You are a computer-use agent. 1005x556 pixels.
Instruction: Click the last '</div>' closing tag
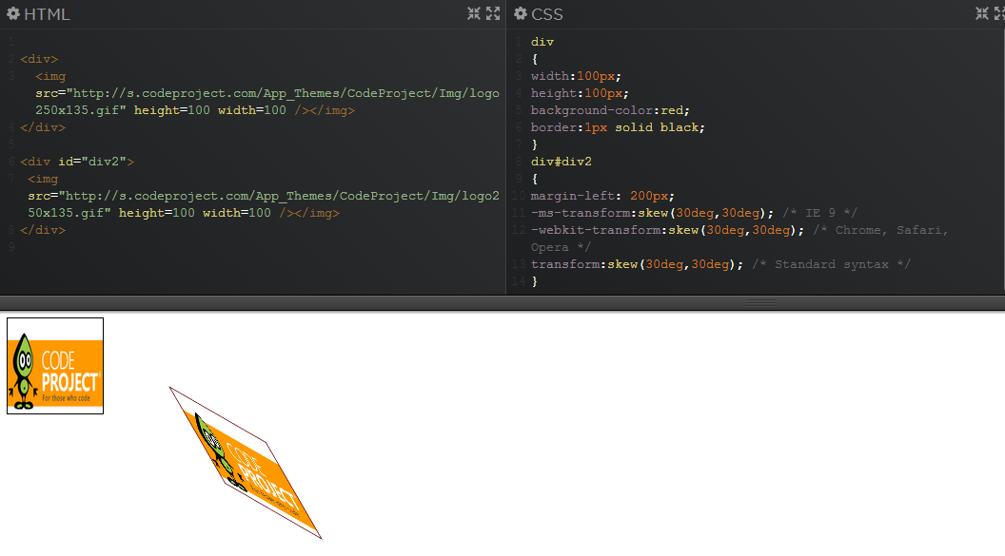43,230
